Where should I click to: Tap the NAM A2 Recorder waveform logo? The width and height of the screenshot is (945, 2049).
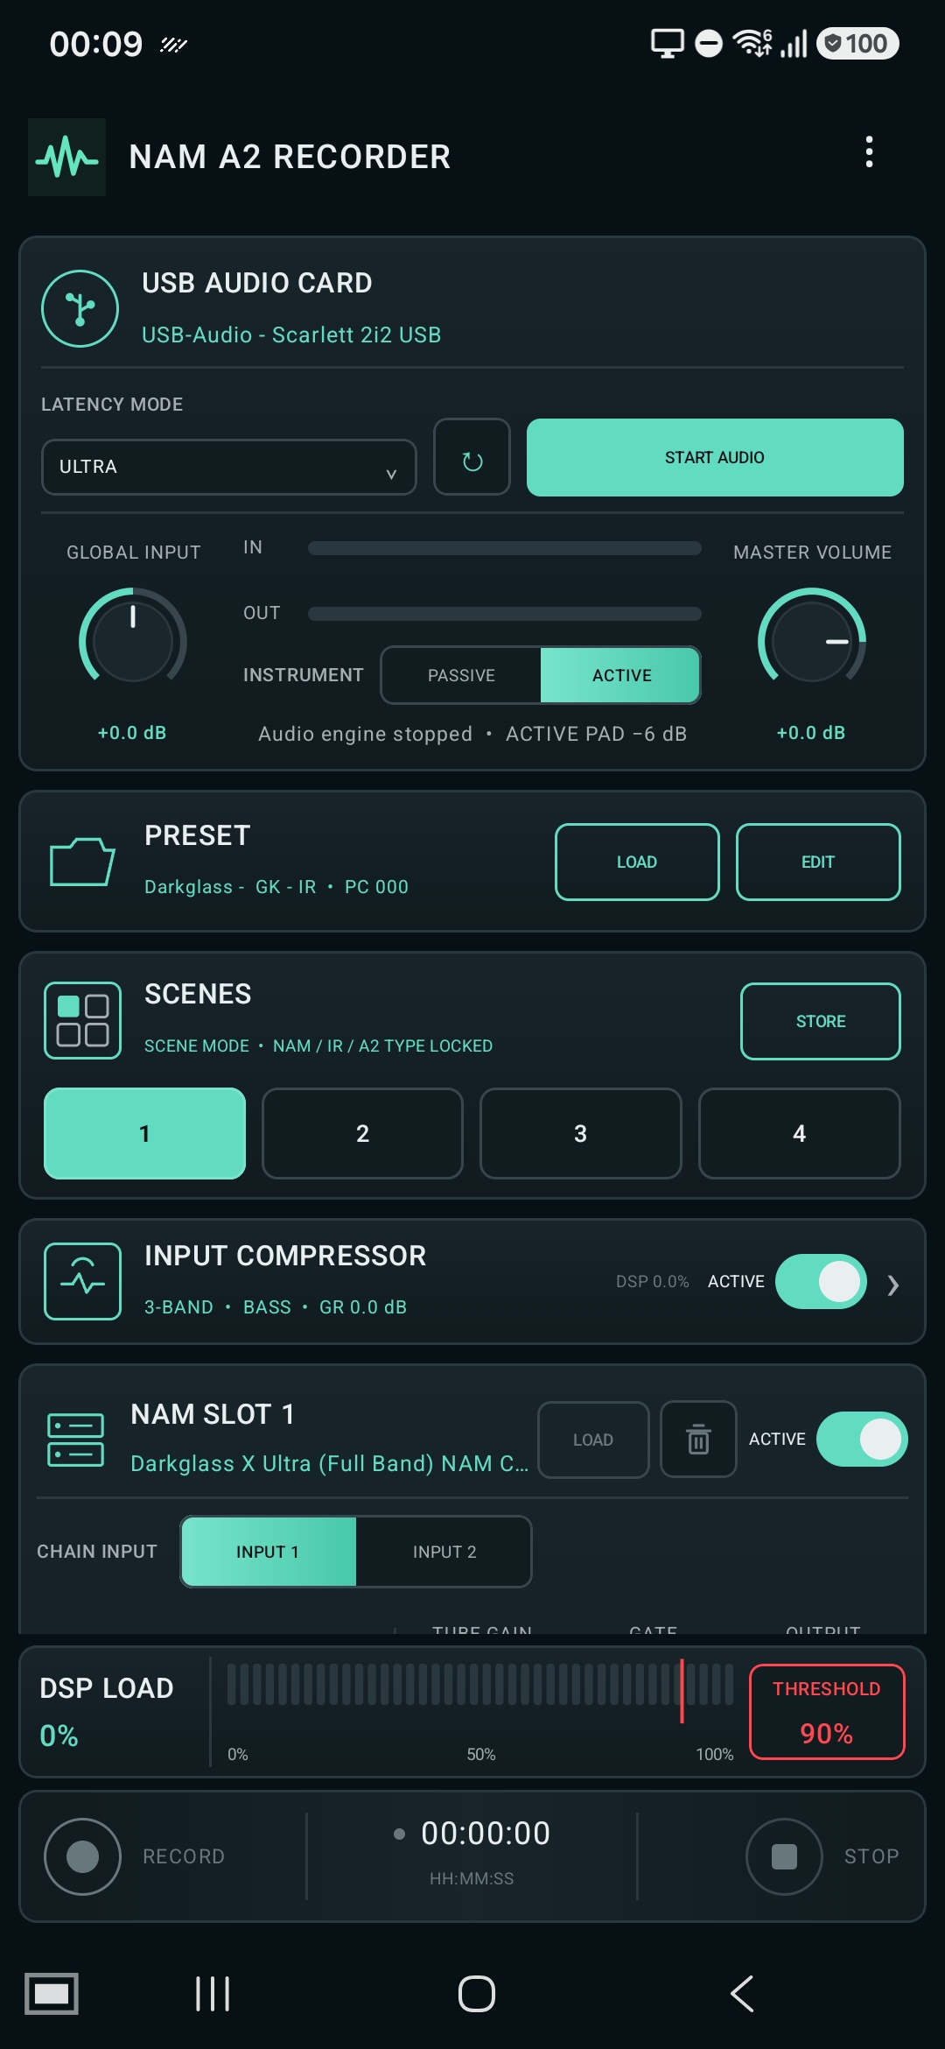click(66, 157)
